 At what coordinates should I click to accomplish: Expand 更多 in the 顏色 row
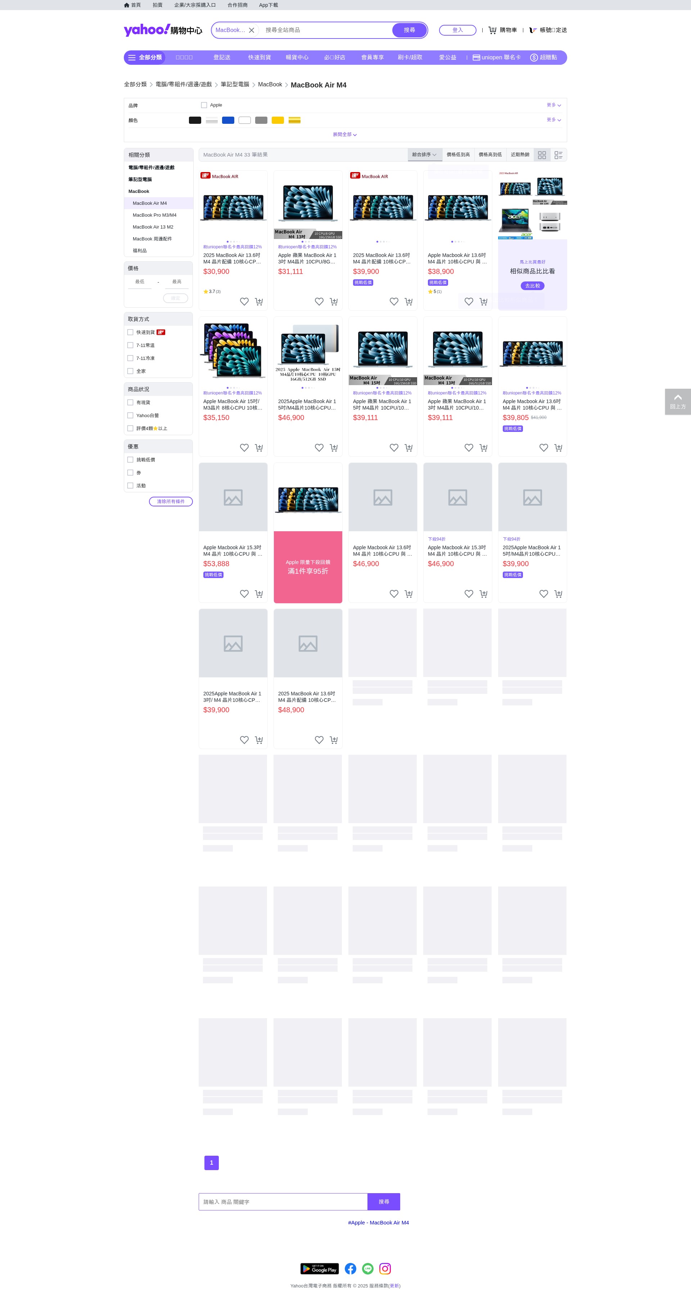(x=554, y=119)
